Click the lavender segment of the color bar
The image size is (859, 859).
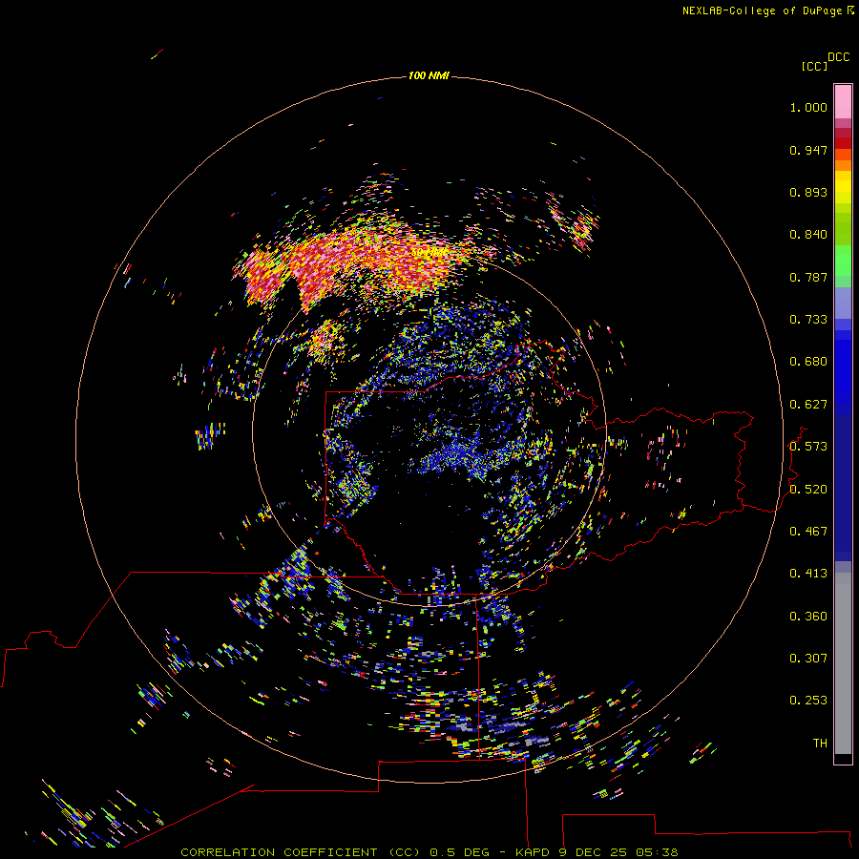tap(843, 304)
